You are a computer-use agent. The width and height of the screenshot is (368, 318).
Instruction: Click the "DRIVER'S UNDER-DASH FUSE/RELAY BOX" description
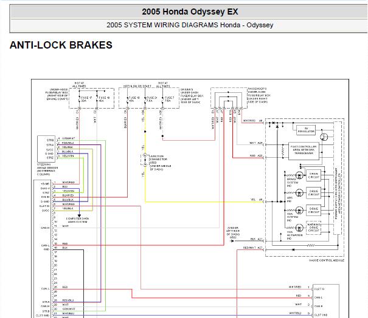pos(192,96)
